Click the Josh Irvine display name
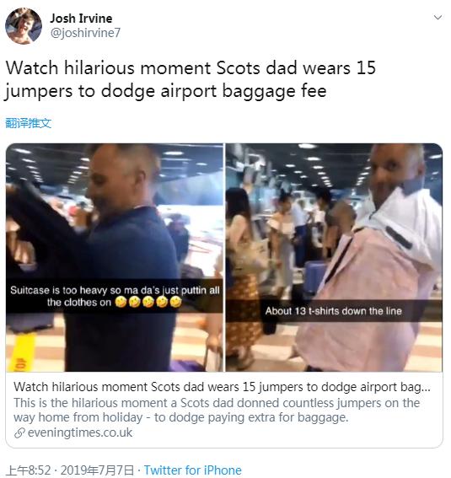The image size is (451, 478). [x=81, y=19]
